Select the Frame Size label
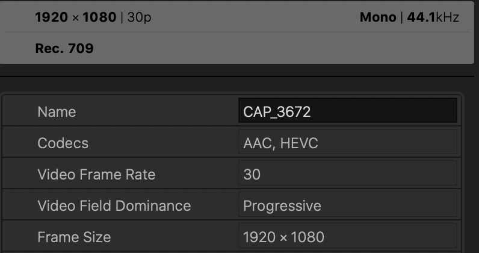Image resolution: width=479 pixels, height=253 pixels. [x=74, y=237]
